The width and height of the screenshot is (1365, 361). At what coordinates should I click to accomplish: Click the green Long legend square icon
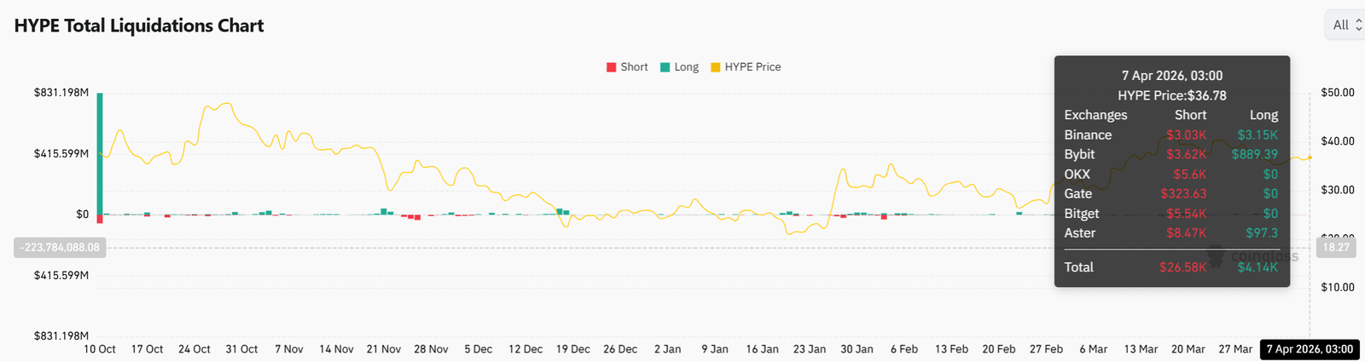[665, 67]
